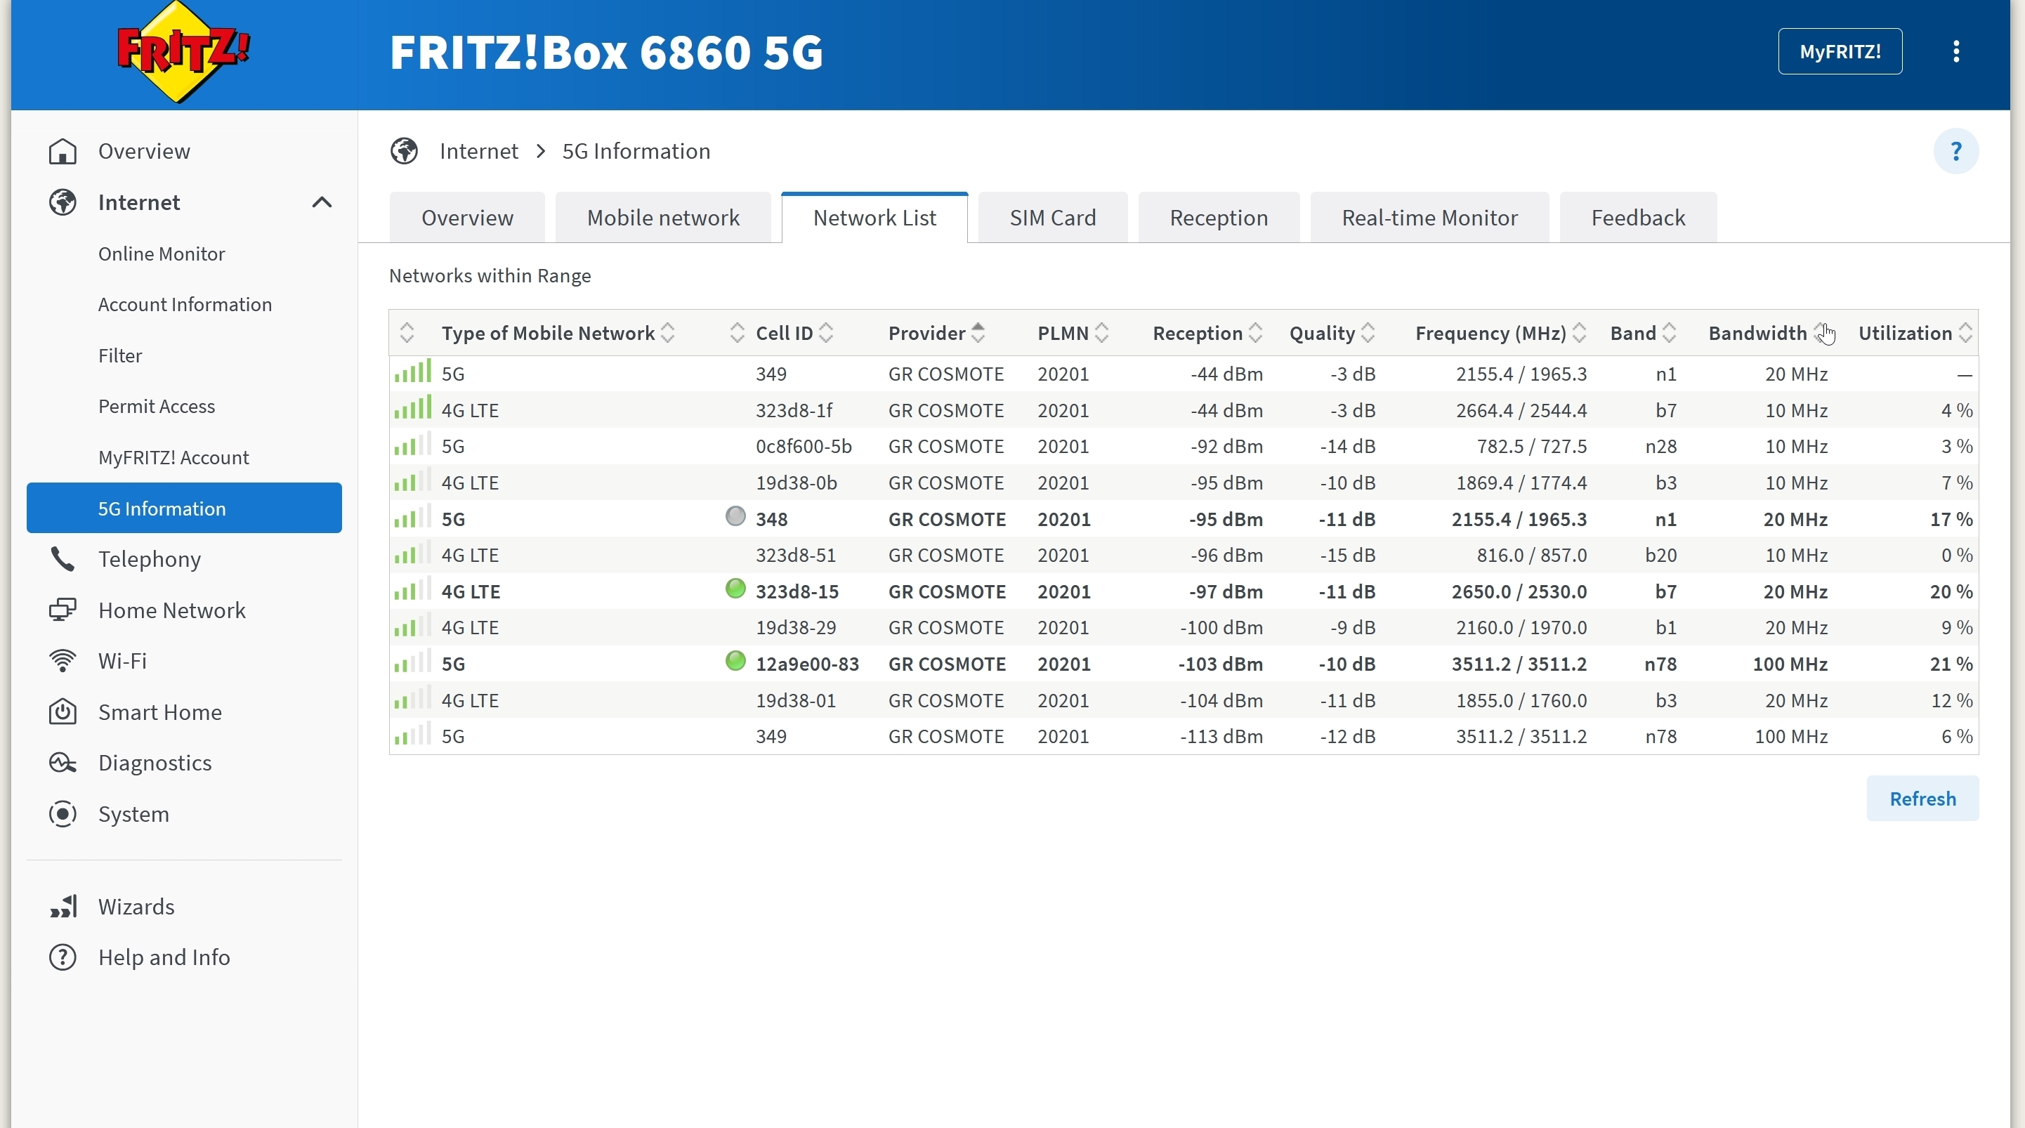The width and height of the screenshot is (2025, 1128).
Task: Click the MyFRITZ! button
Action: (1840, 52)
